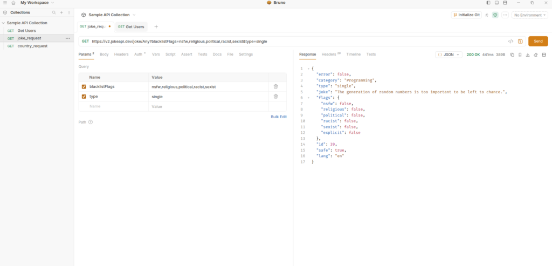Toggle sidebar with left panel layout icon
The width and height of the screenshot is (552, 266).
coord(488,3)
